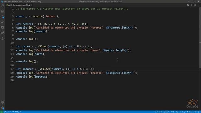The image size is (201, 113).
Task: Maximize the Visual Studio Code window
Action: pyautogui.click(x=194, y=2)
